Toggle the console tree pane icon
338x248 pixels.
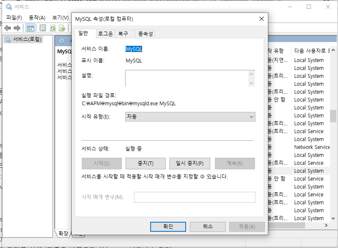30,28
